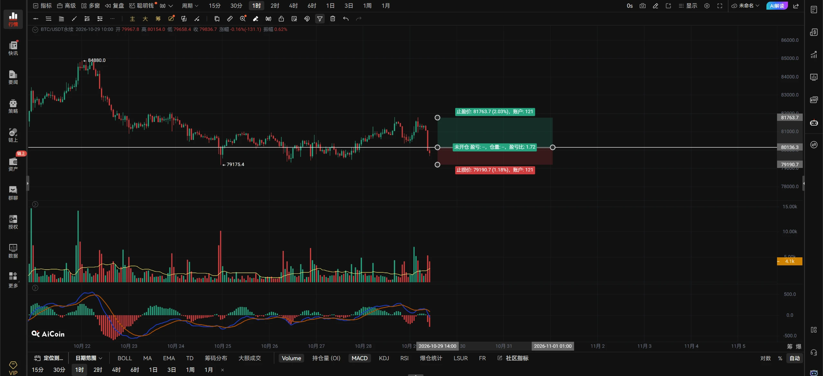
Task: Open chart settings hexagon icon
Action: click(707, 6)
